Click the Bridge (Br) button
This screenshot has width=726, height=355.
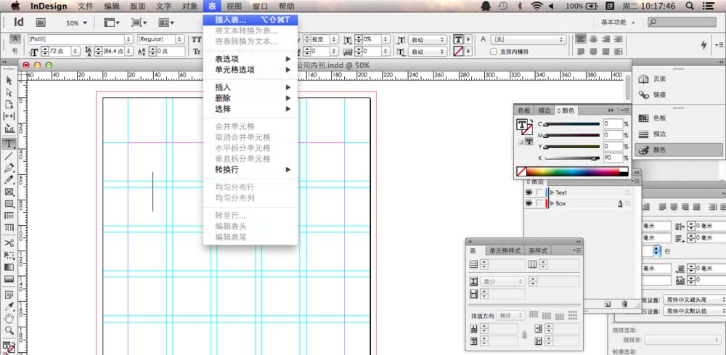point(41,23)
